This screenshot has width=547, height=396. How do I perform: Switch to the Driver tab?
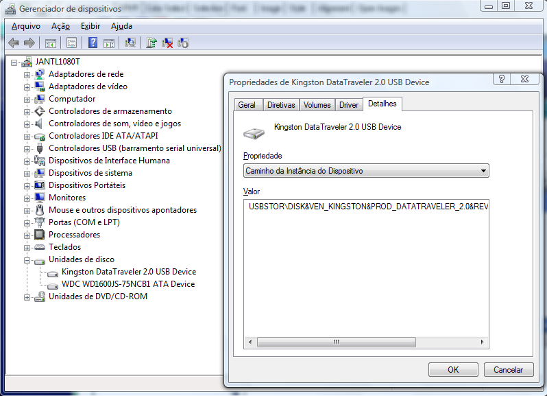pyautogui.click(x=349, y=105)
